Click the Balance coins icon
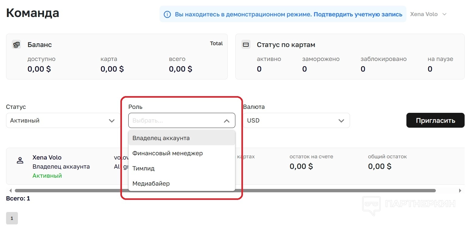471x232 pixels. coord(16,45)
